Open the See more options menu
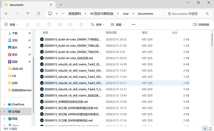 133,25
